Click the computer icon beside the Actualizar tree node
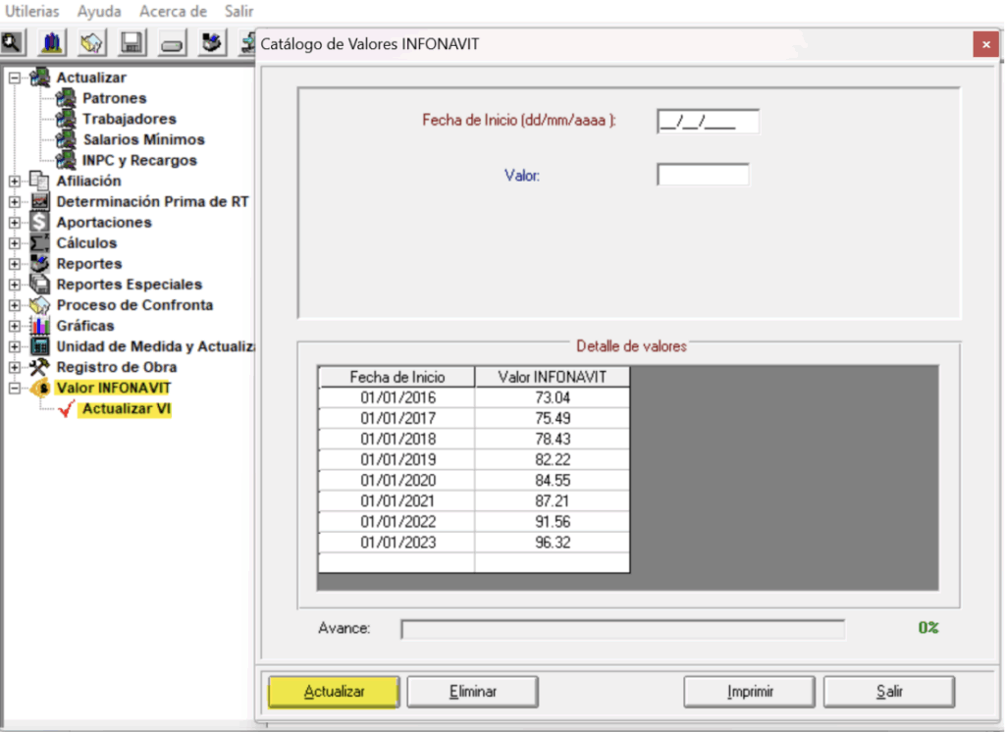The image size is (1005, 732). pos(39,78)
